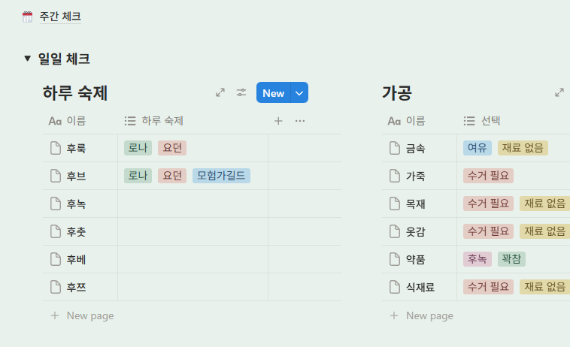Click the page icon of 약품 row
The height and width of the screenshot is (347, 570).
[x=395, y=259]
